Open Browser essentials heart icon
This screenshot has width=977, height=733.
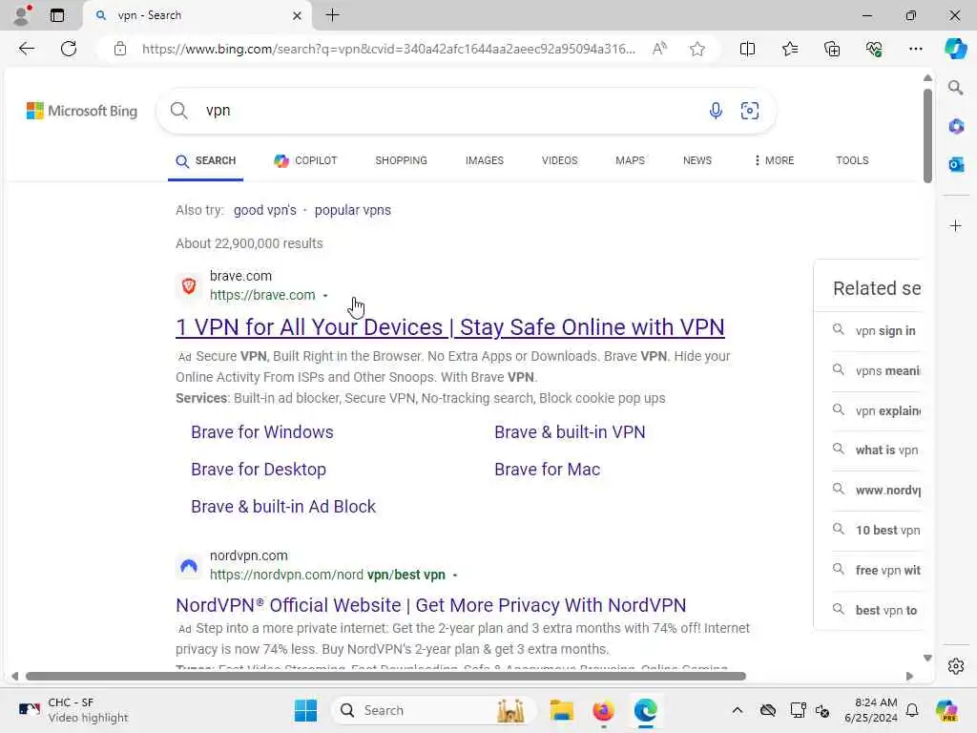(x=874, y=49)
